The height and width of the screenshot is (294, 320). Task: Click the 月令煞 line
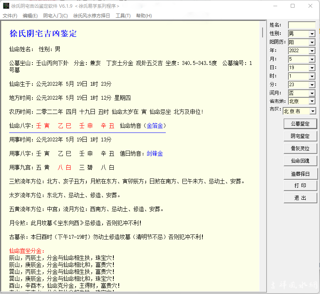click(x=75, y=223)
